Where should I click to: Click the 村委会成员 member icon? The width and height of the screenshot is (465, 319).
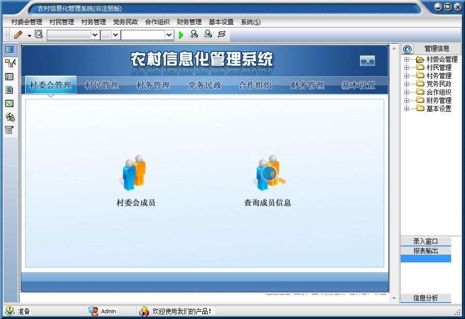click(134, 172)
